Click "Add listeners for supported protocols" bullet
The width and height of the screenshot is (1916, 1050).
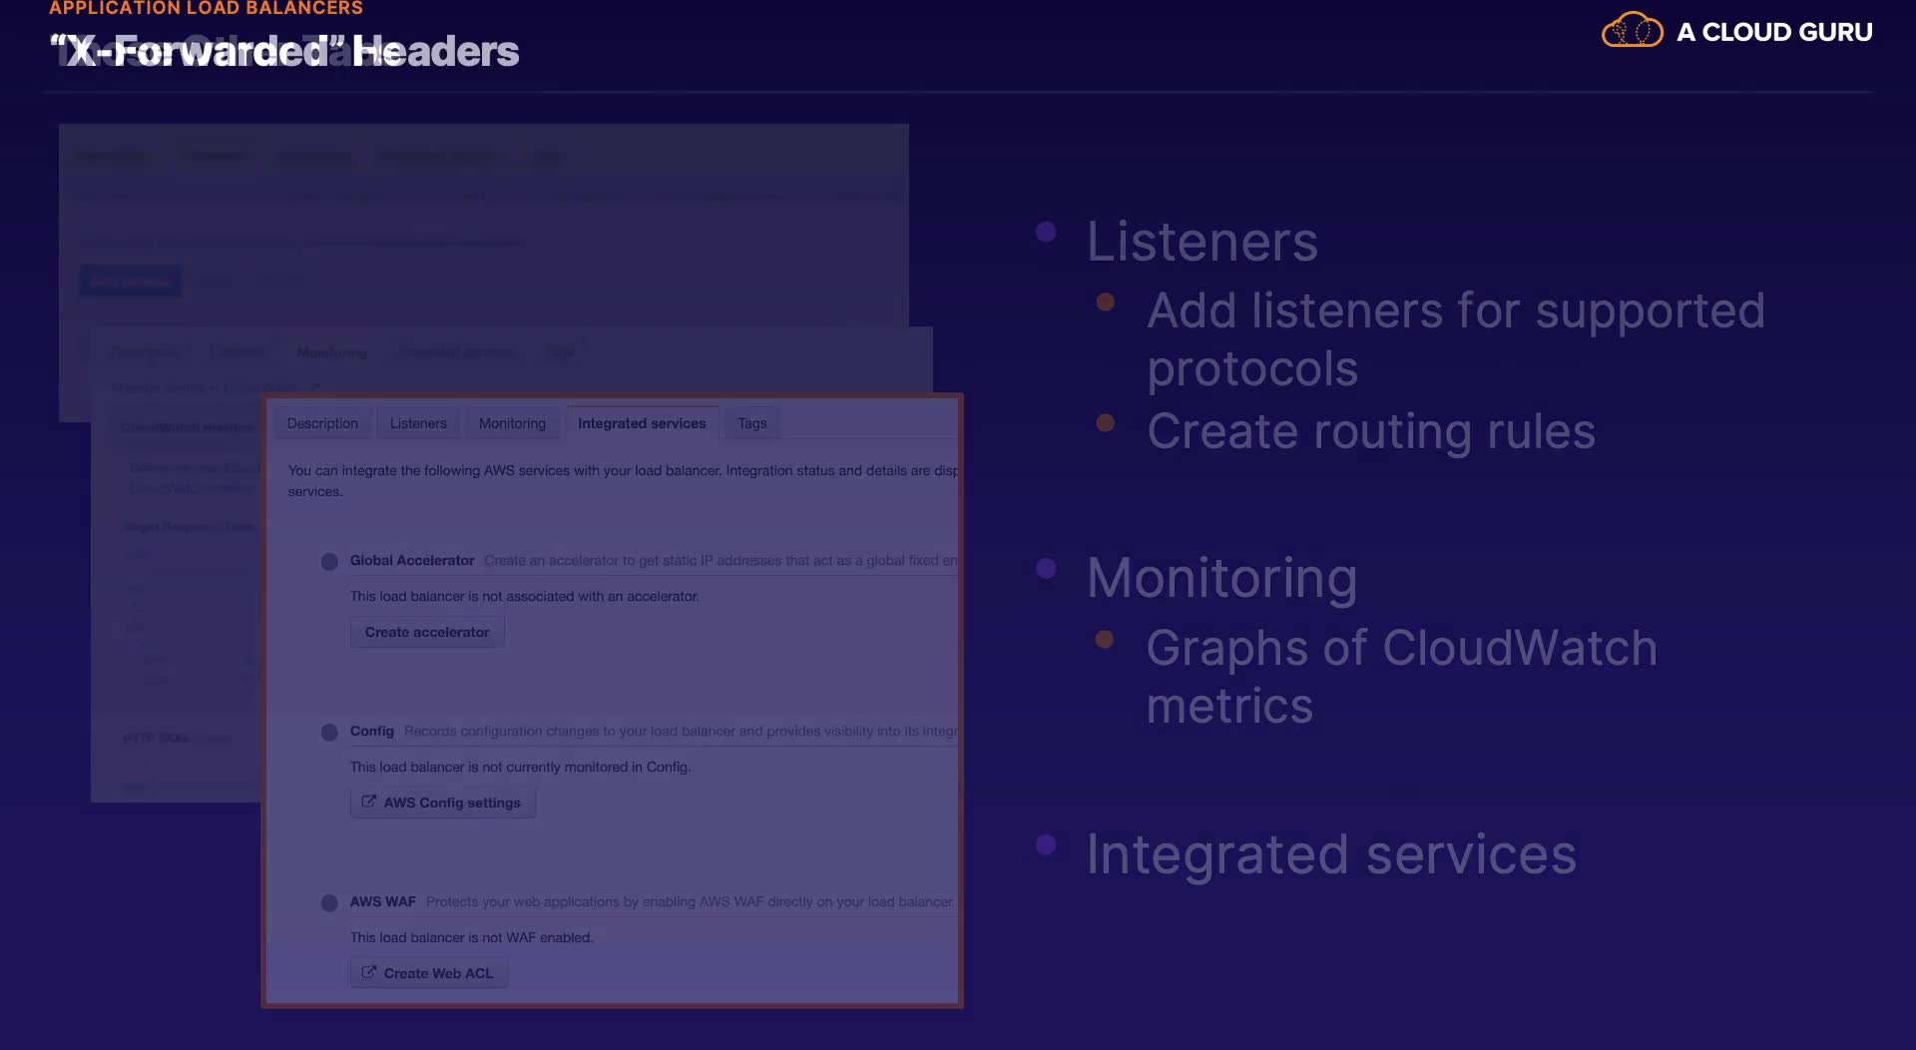tap(1456, 339)
